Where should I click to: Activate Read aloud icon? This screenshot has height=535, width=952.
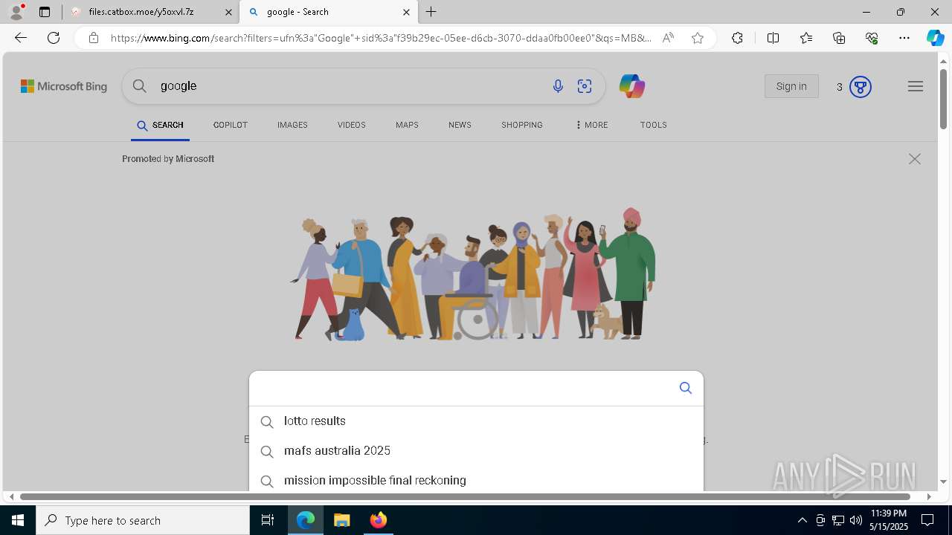(668, 38)
